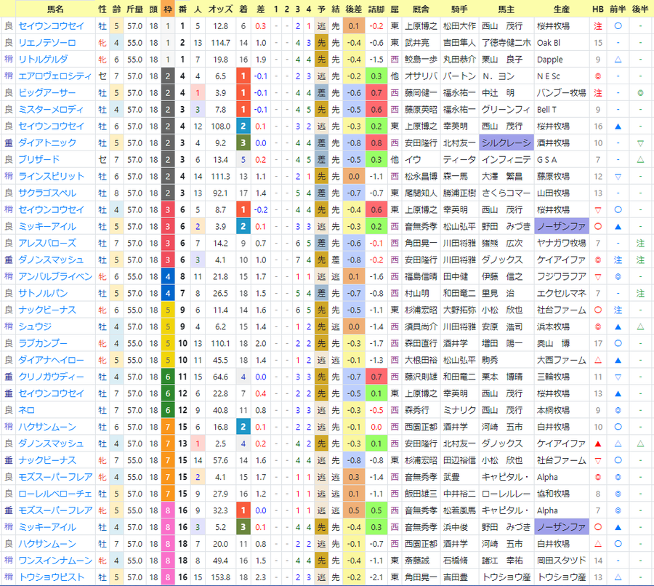The height and width of the screenshot is (586, 654).
Task: Click the blue filled triangle in ダイアナヘイロー's row
Action: [618, 360]
